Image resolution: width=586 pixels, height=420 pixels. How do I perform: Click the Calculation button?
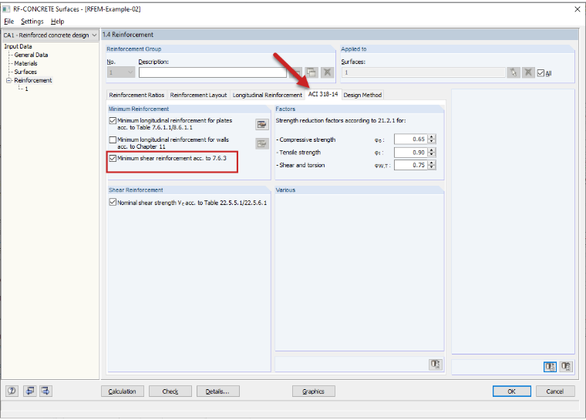[x=122, y=391]
